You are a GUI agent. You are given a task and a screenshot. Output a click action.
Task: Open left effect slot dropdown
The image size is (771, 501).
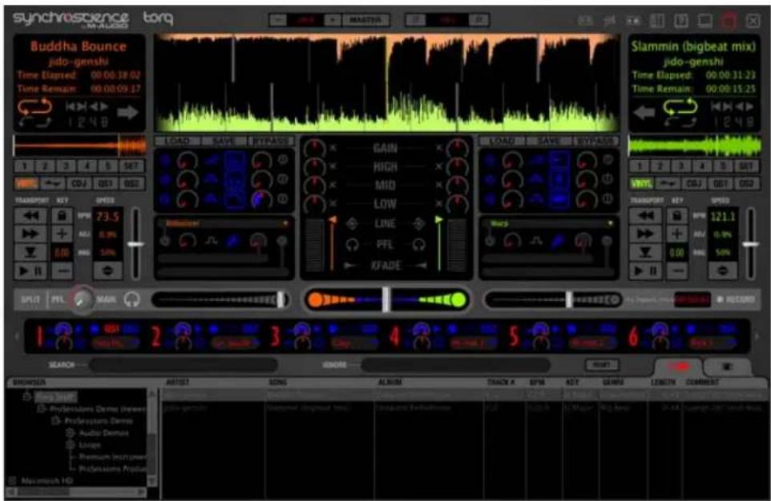point(285,223)
